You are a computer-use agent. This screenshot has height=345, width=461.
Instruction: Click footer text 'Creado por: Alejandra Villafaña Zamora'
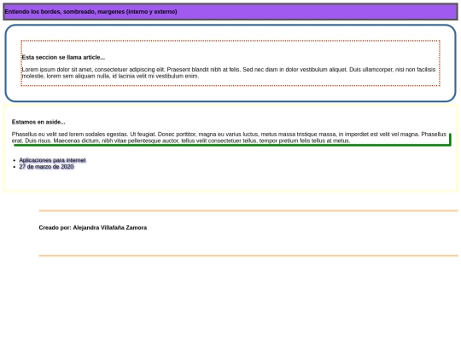[93, 227]
